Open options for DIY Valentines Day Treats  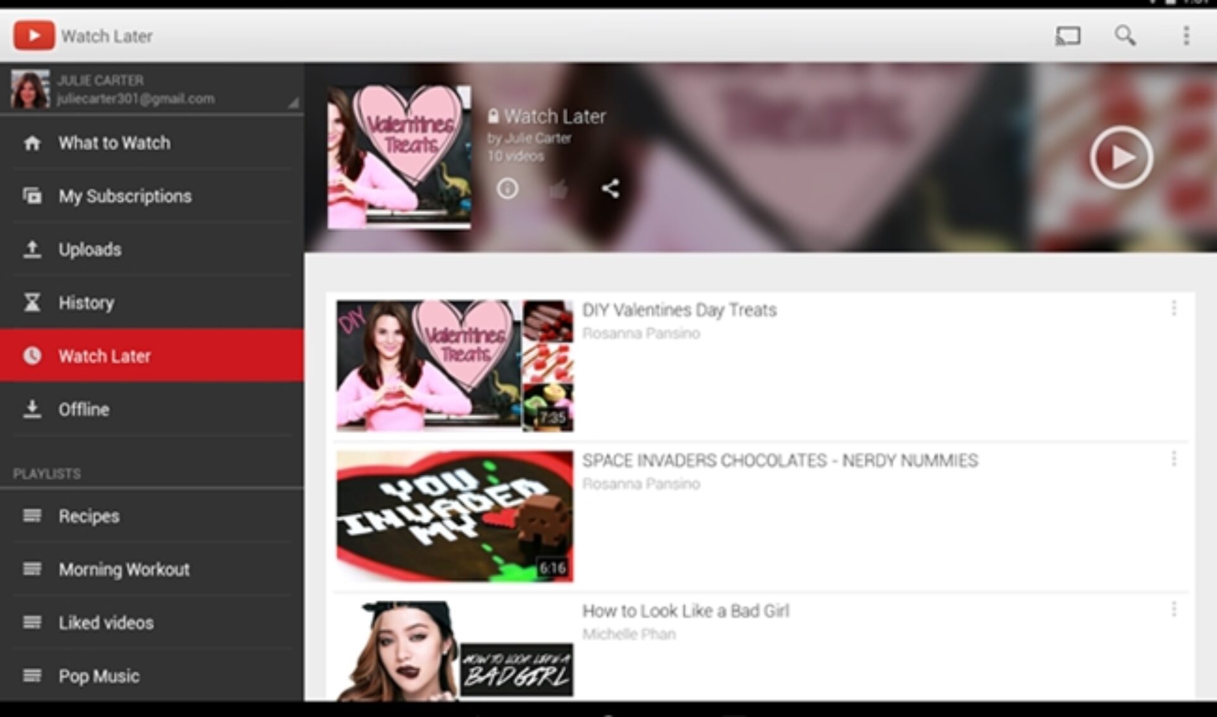1174,308
